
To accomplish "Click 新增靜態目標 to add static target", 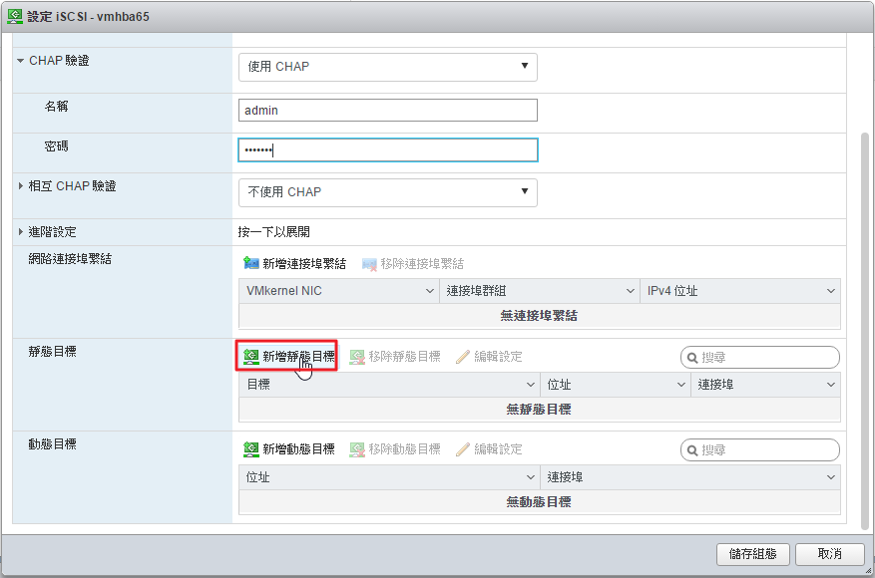I will 289,356.
